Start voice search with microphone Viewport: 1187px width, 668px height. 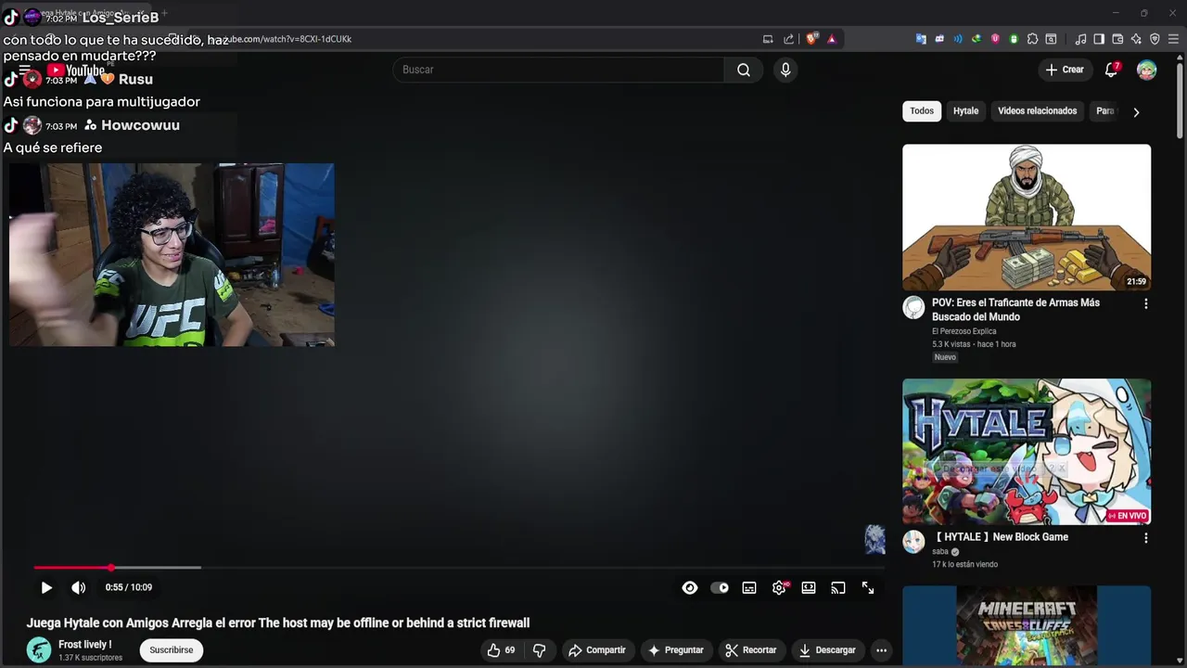[x=785, y=70]
